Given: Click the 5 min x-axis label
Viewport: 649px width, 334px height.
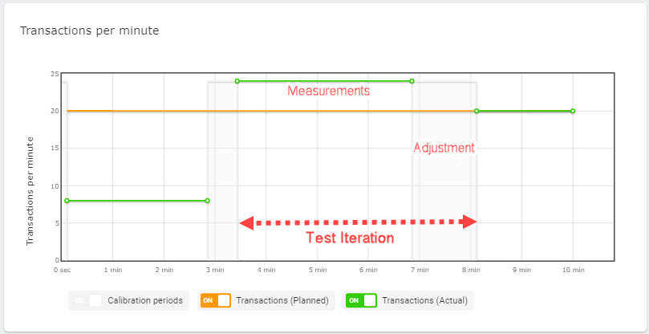Looking at the screenshot, I should click(317, 271).
